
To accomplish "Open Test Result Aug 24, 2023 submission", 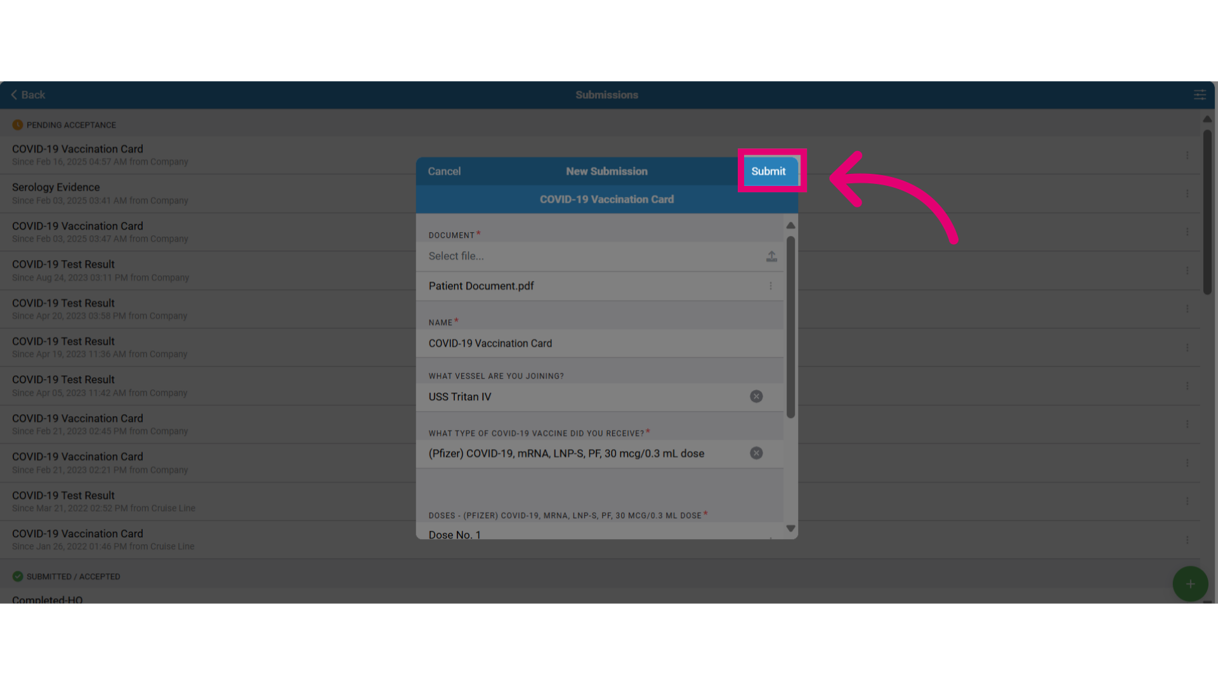I will pyautogui.click(x=599, y=271).
